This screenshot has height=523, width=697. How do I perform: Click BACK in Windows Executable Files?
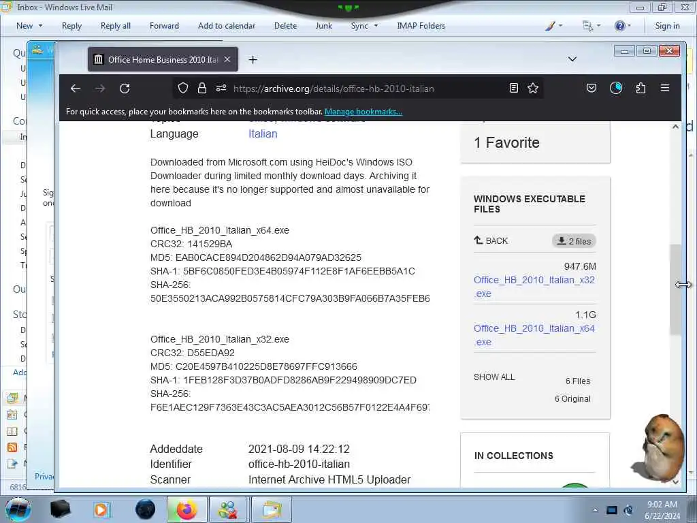491,240
